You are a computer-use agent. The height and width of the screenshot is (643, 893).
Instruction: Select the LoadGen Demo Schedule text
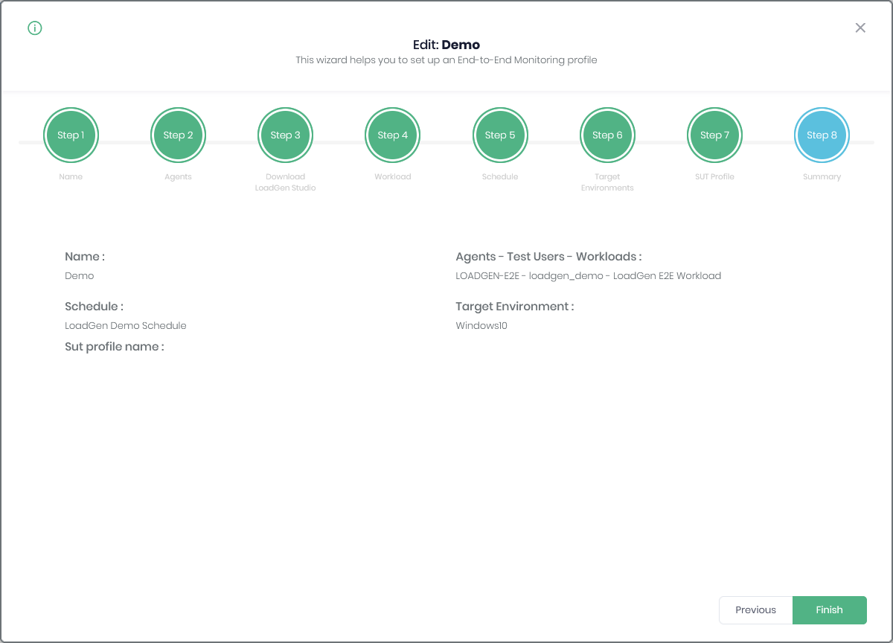(x=126, y=326)
